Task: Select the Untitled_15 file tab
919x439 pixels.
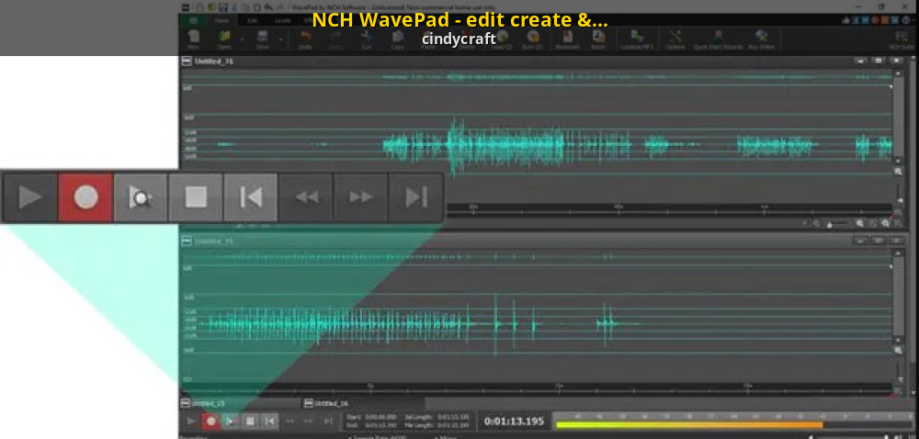Action: click(x=240, y=403)
